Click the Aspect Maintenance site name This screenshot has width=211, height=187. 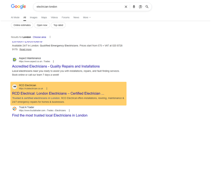pyautogui.click(x=30, y=58)
